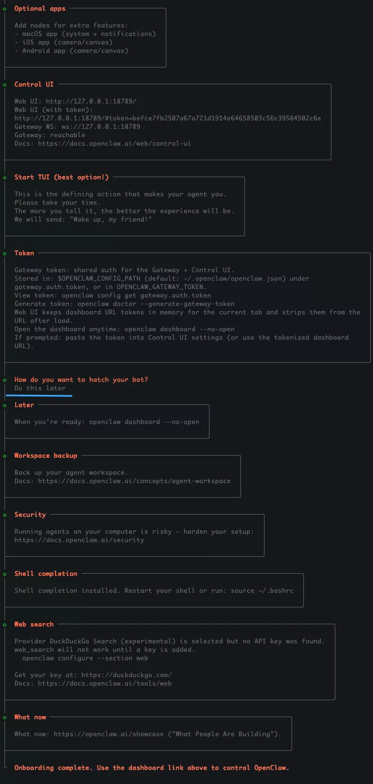Click the diamond marker beside "What now"
This screenshot has width=373, height=784.
(x=5, y=717)
